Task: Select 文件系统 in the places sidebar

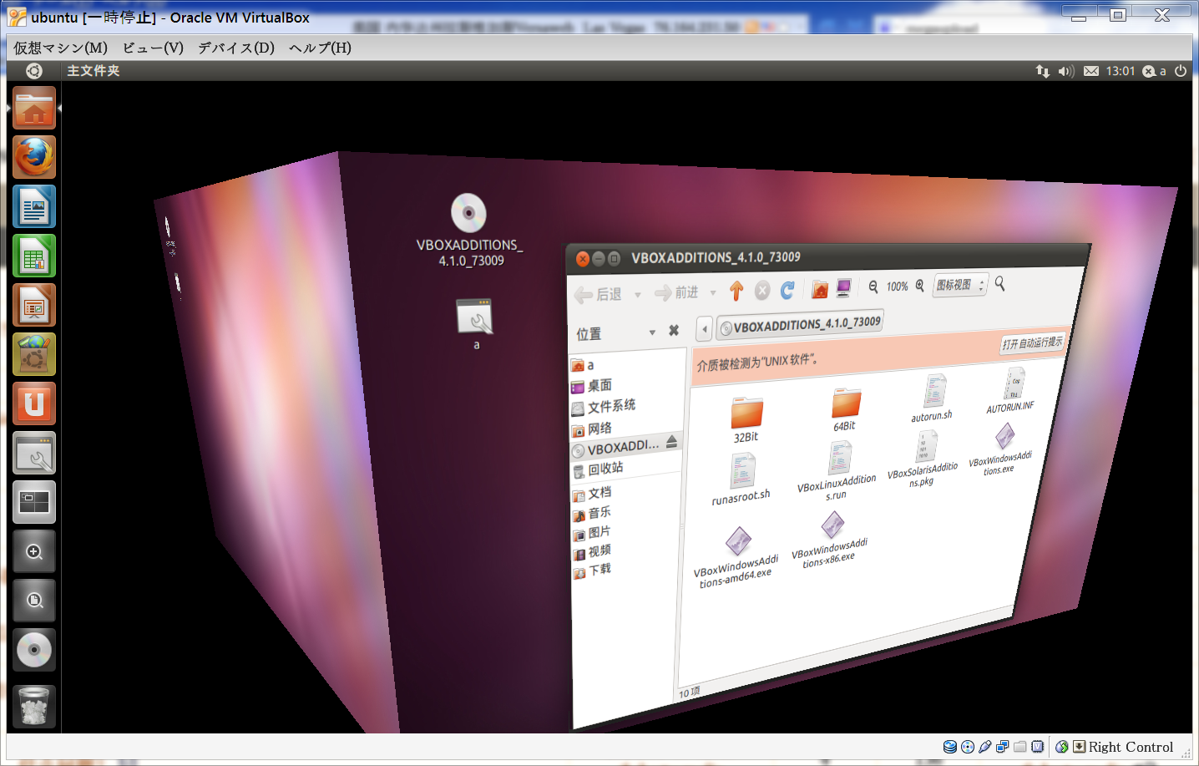Action: [604, 407]
